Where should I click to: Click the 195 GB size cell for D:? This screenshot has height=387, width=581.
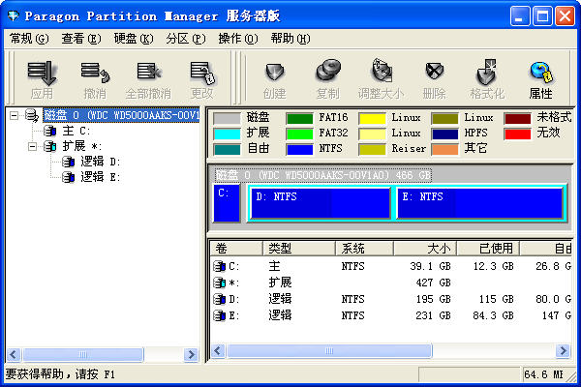(433, 299)
